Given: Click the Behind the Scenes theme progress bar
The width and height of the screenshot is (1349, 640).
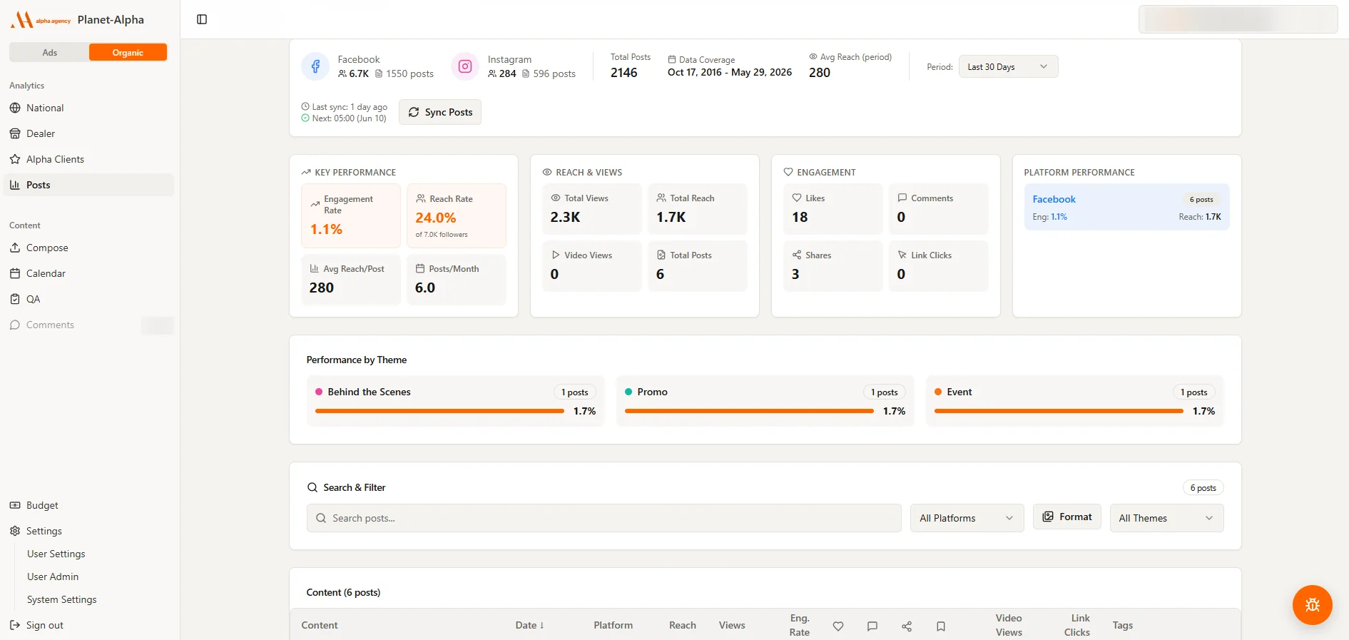Looking at the screenshot, I should 439,411.
